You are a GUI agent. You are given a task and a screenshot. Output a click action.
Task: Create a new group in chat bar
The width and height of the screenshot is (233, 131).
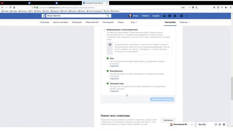tap(220, 124)
